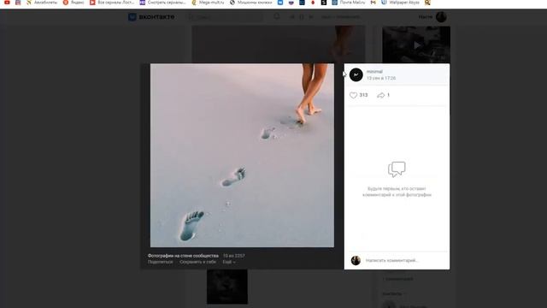The height and width of the screenshot is (308, 547).
Task: Open the dark thumbnail below the photo viewer
Action: [227, 287]
